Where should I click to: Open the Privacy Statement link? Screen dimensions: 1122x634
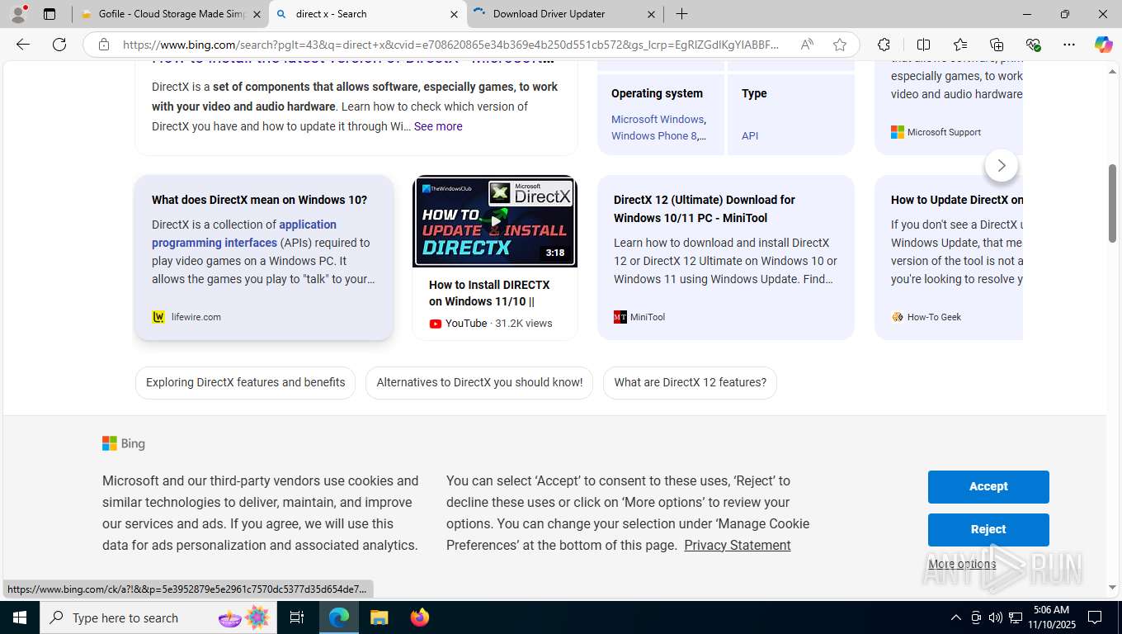pos(738,545)
